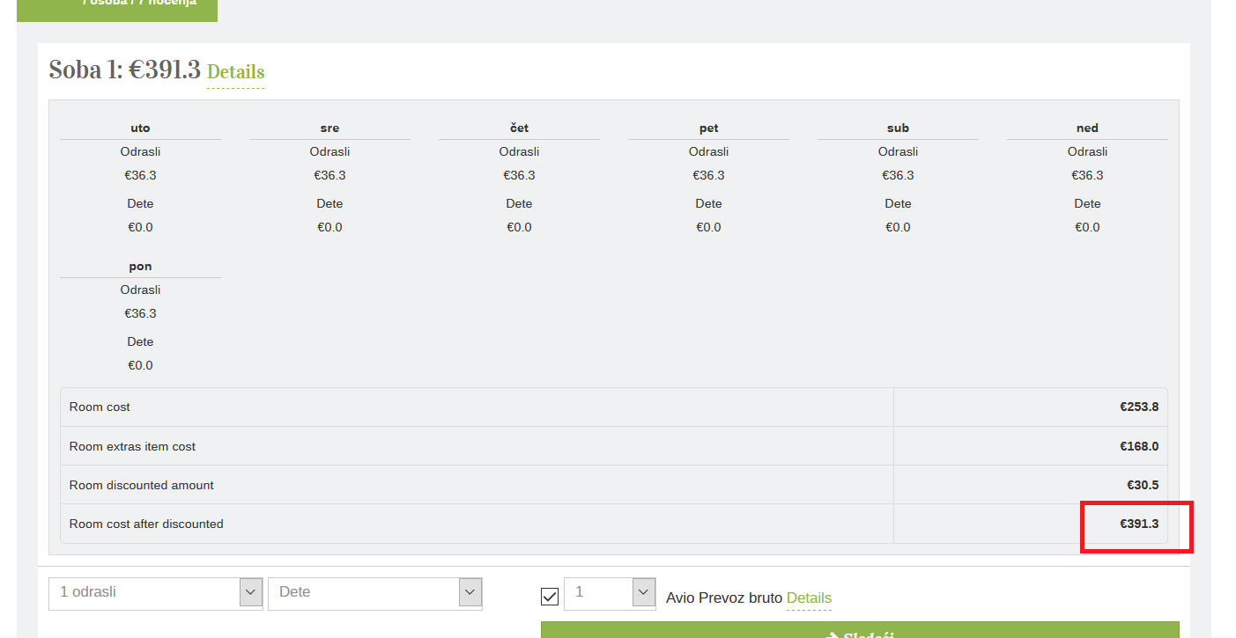Select the green 'osoba / 7 noćenja' tab
Screen dimensions: 1236x638
pyautogui.click(x=117, y=5)
